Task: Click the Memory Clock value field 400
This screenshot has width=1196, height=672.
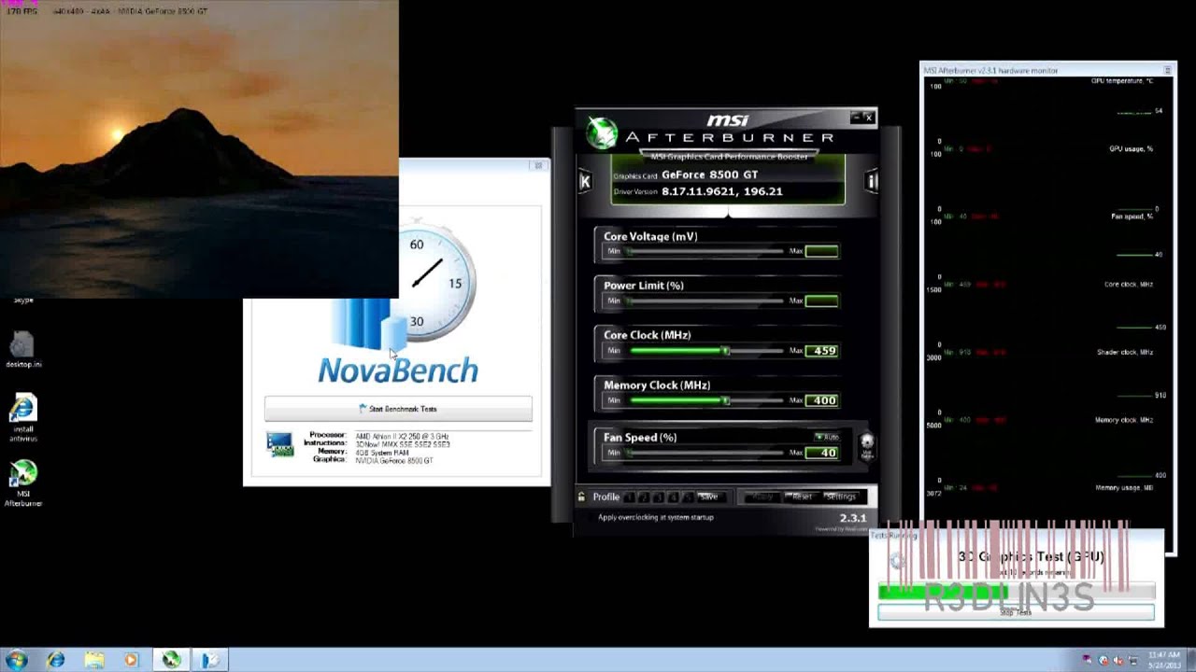Action: click(x=822, y=400)
